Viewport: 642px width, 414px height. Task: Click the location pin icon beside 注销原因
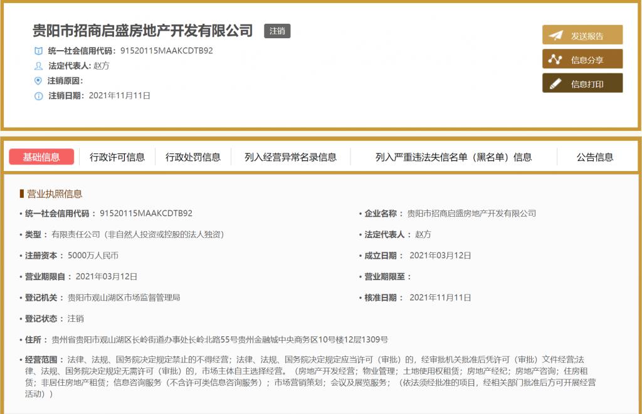[x=38, y=81]
